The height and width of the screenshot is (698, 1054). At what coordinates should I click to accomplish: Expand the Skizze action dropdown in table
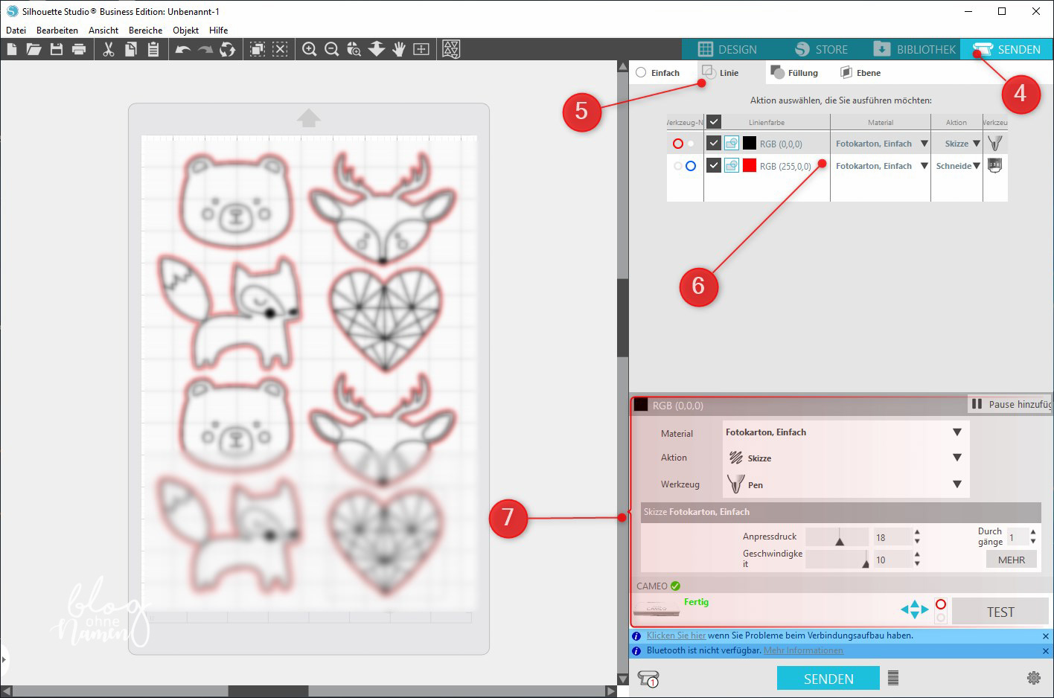coord(976,144)
